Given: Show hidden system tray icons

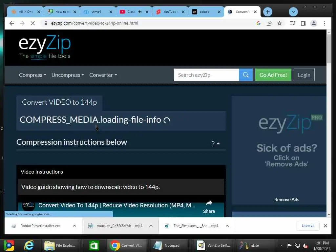Looking at the screenshot, I should pyautogui.click(x=281, y=245).
